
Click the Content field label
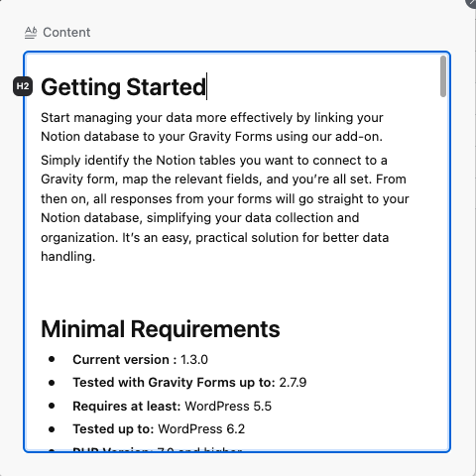66,33
